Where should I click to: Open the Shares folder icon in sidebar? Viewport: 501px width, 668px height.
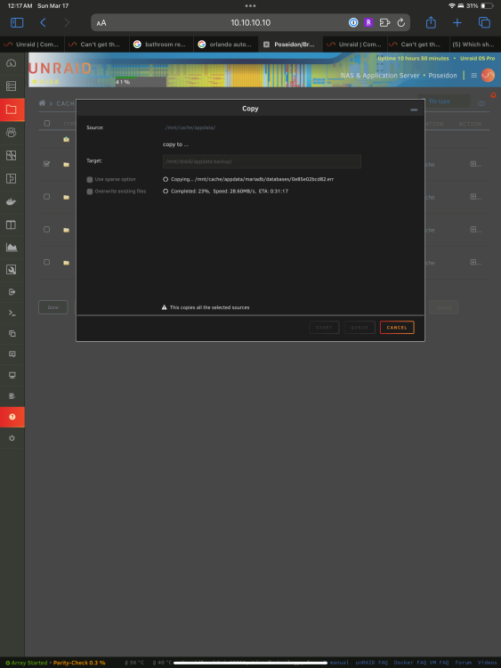tap(12, 110)
